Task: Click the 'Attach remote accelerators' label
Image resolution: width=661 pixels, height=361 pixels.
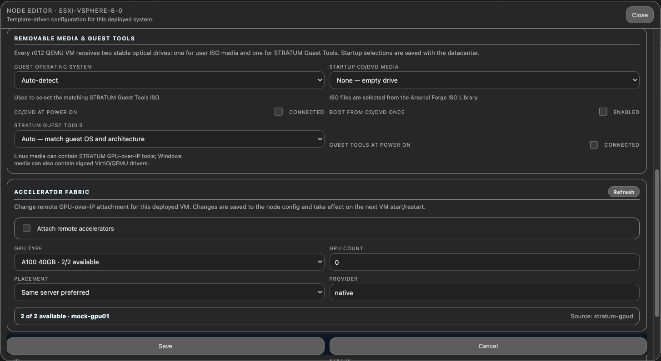Action: pyautogui.click(x=75, y=228)
